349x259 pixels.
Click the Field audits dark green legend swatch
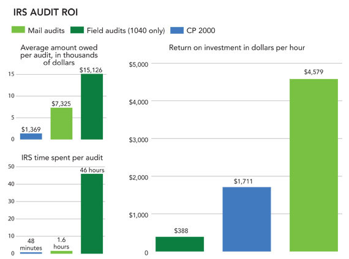(77, 30)
